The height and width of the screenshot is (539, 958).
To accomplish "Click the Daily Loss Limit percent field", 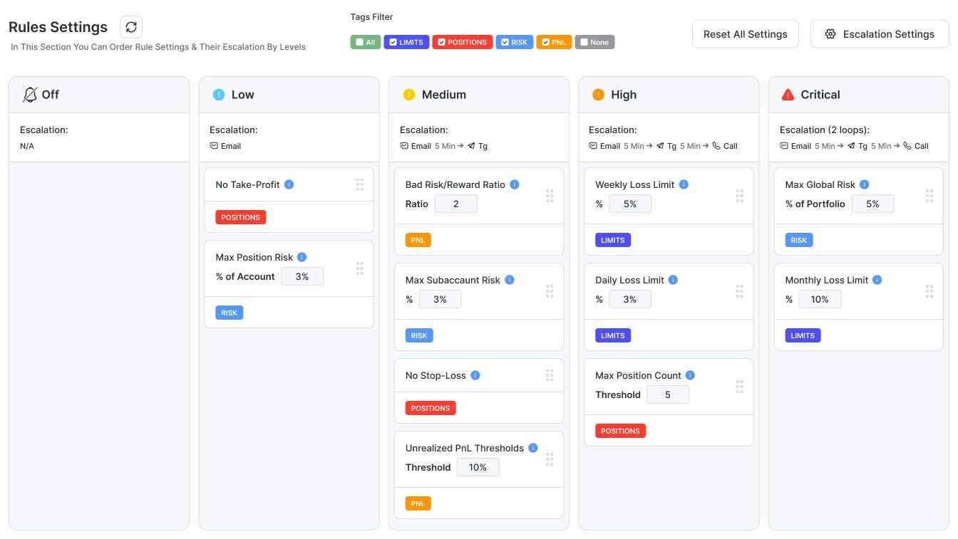I will click(x=629, y=299).
